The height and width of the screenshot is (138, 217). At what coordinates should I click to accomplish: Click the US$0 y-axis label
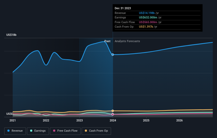10,114
